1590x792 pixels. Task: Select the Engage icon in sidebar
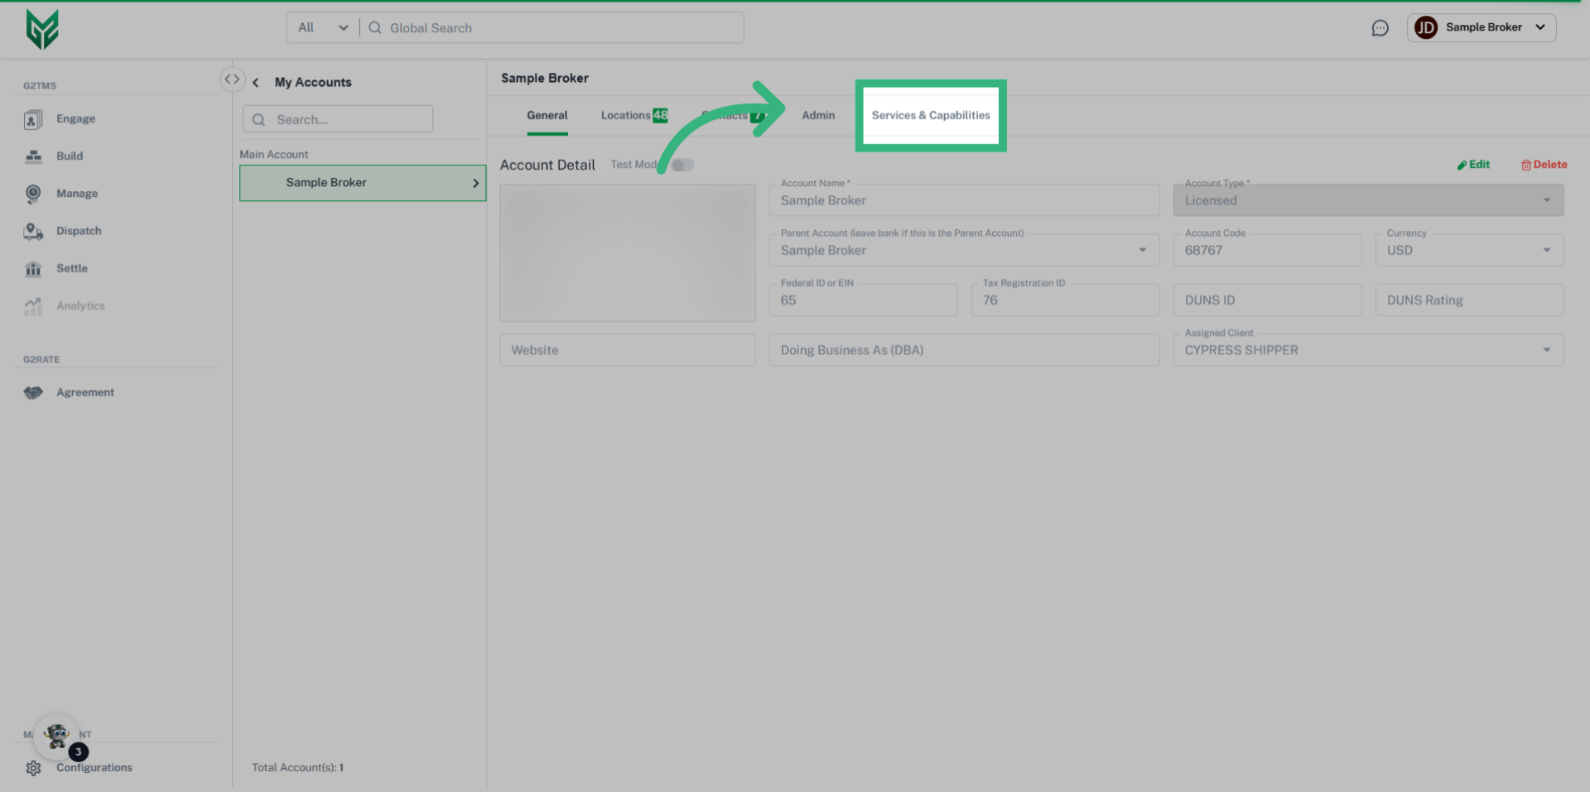pyautogui.click(x=33, y=118)
